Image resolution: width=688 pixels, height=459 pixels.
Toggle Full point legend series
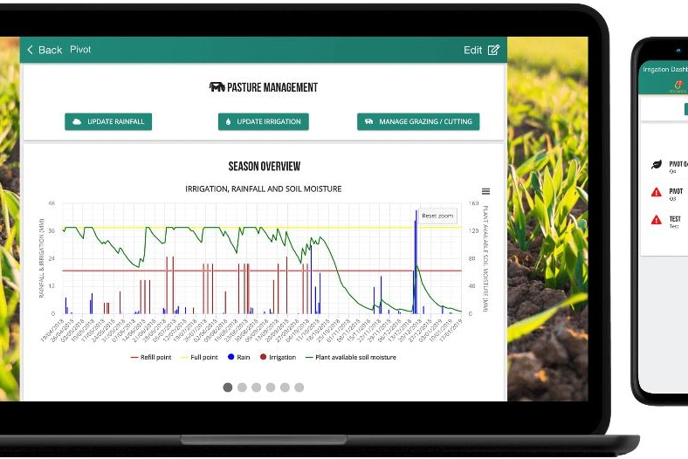[200, 357]
